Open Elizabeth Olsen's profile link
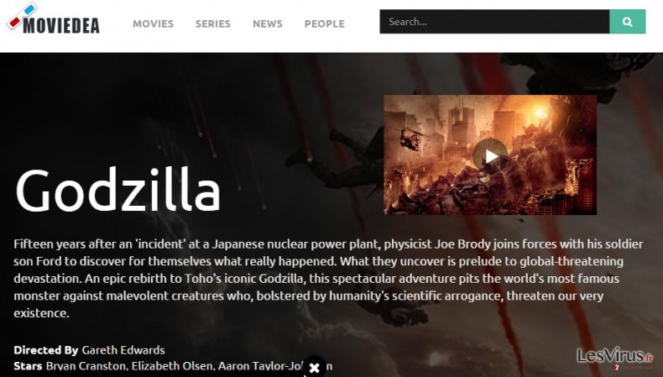This screenshot has height=377, width=663. 173,365
